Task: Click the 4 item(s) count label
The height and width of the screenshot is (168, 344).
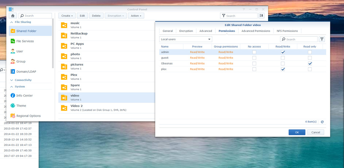Action: click(311, 122)
